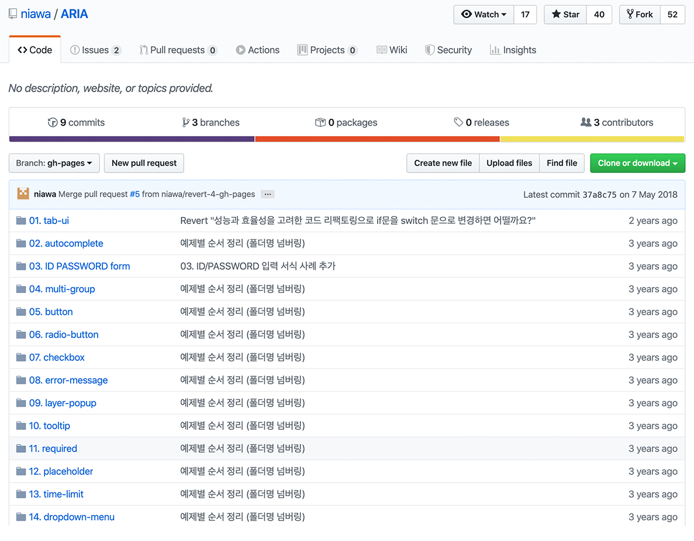Open the Revert commit message for 01. tab-ui
Screen dimensions: 694x541
click(x=358, y=220)
